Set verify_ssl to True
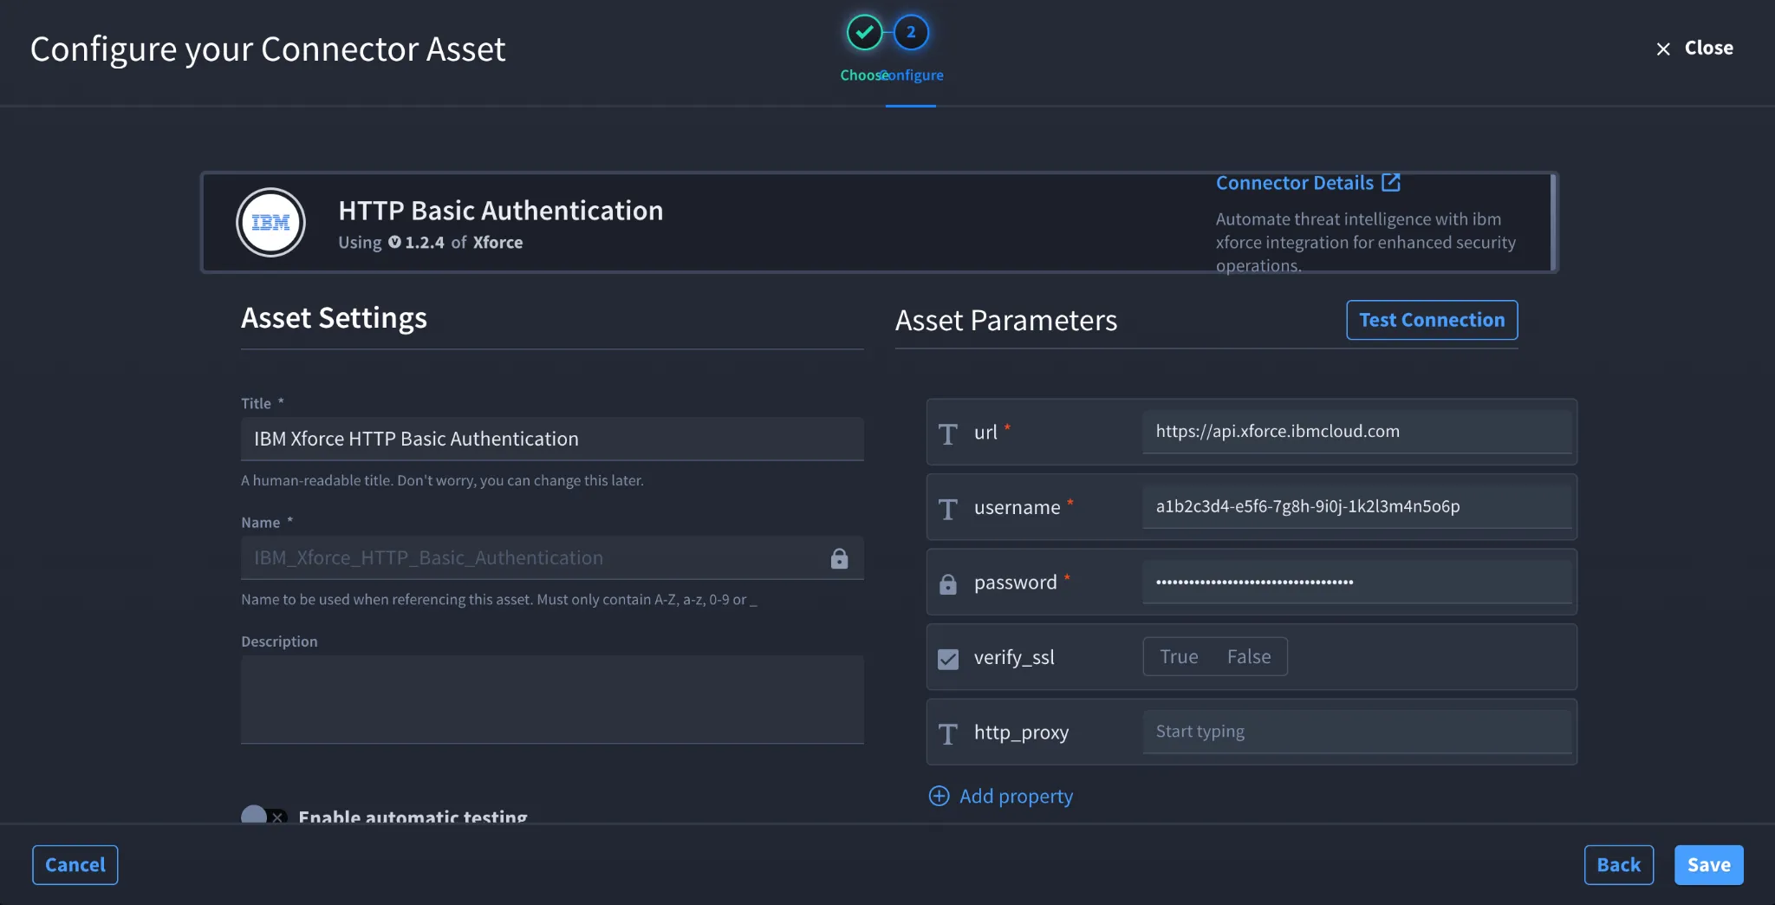Screen dimensions: 1775x905 [x=1179, y=657]
